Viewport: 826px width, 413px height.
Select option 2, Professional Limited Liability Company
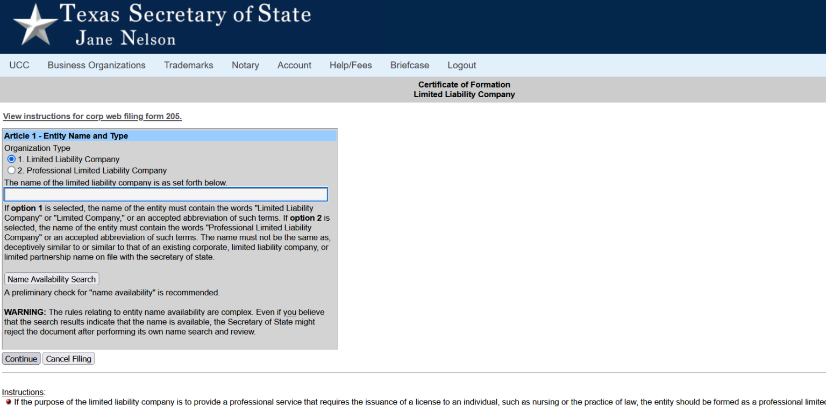click(x=11, y=170)
